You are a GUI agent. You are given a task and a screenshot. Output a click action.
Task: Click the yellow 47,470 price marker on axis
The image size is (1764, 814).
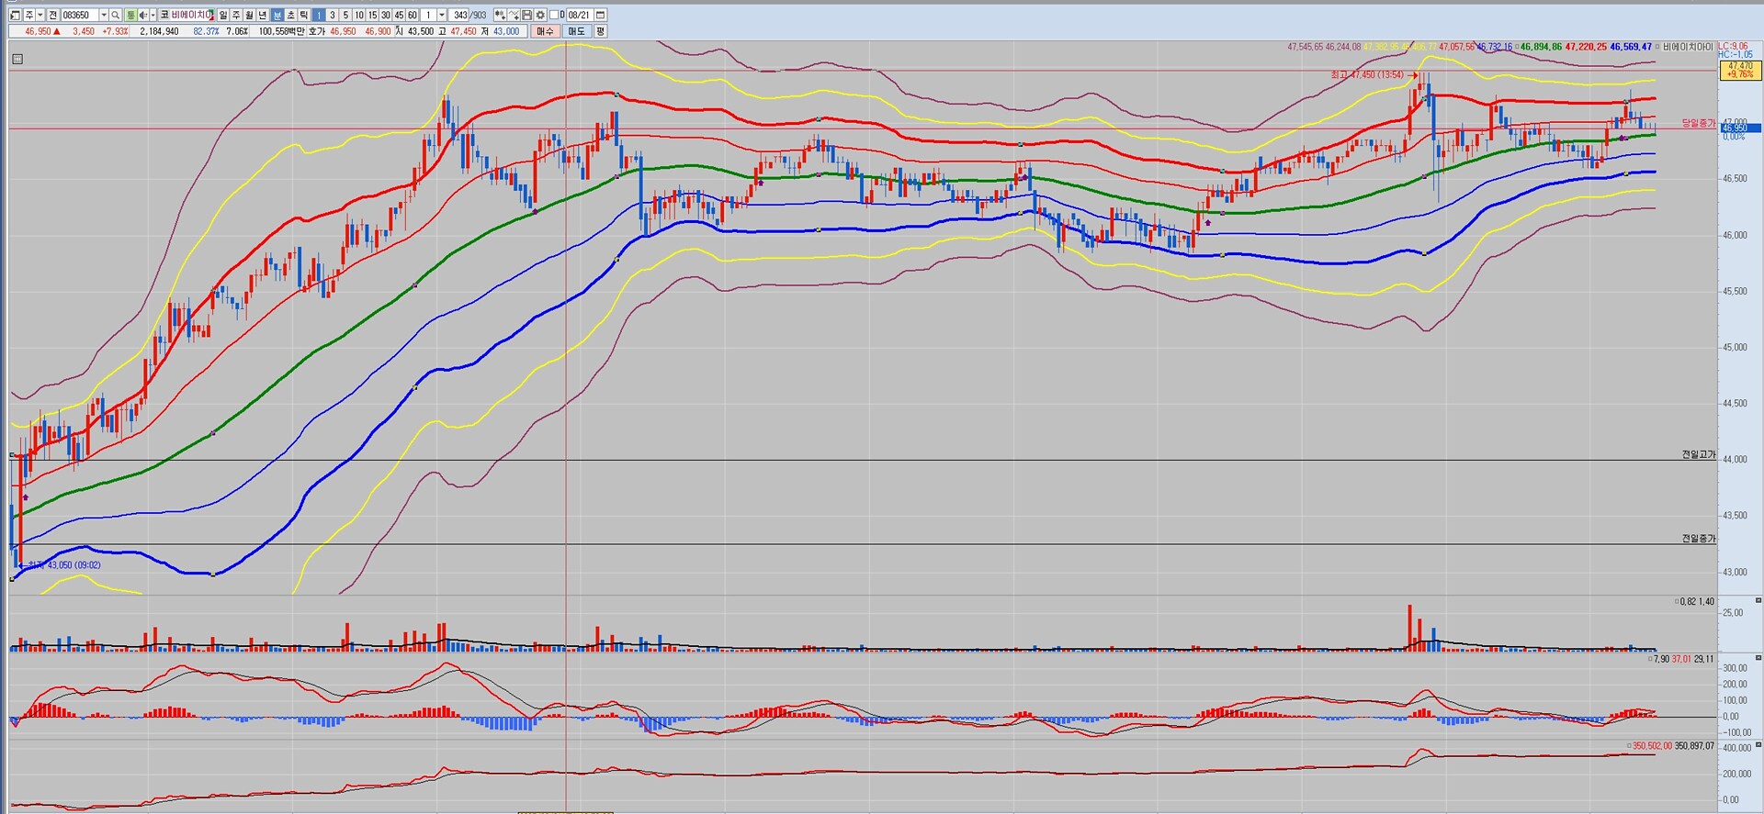1739,70
